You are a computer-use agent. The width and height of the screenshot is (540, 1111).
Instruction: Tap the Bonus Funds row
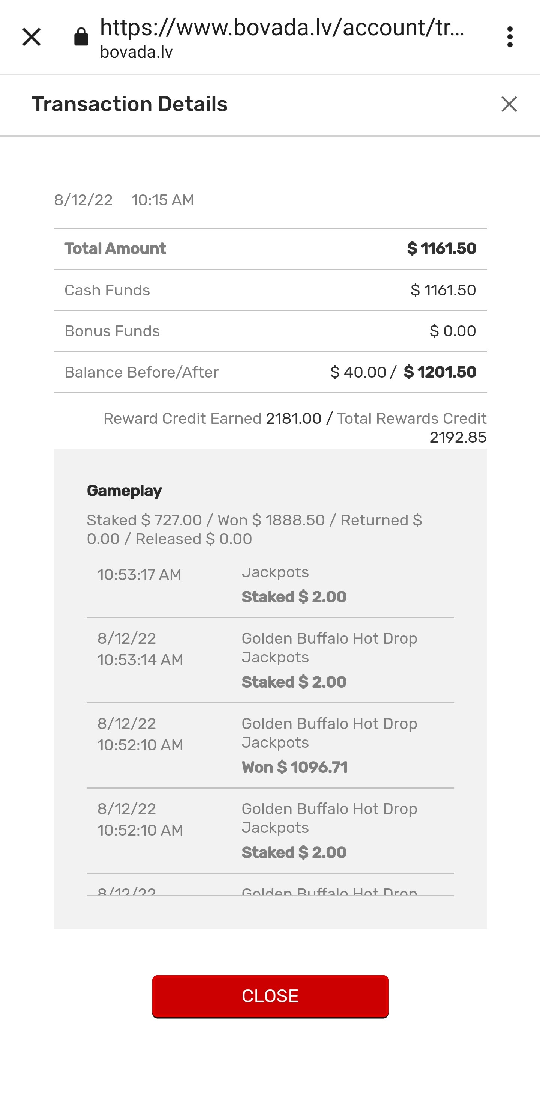[270, 331]
